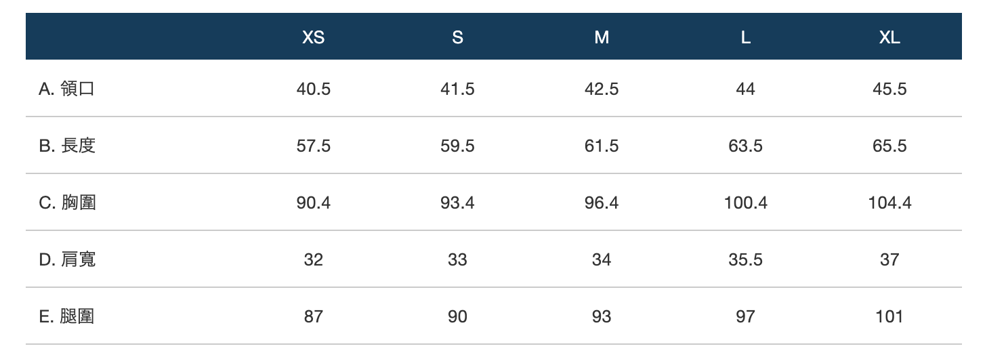The height and width of the screenshot is (359, 985).
Task: Click the A. 領口 row label
Action: [66, 89]
